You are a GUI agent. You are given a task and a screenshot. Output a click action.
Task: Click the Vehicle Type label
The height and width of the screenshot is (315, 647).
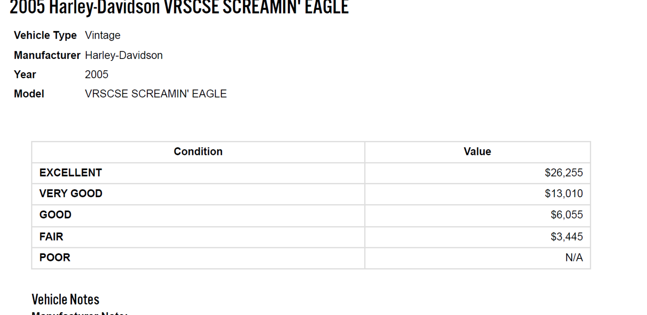[45, 35]
